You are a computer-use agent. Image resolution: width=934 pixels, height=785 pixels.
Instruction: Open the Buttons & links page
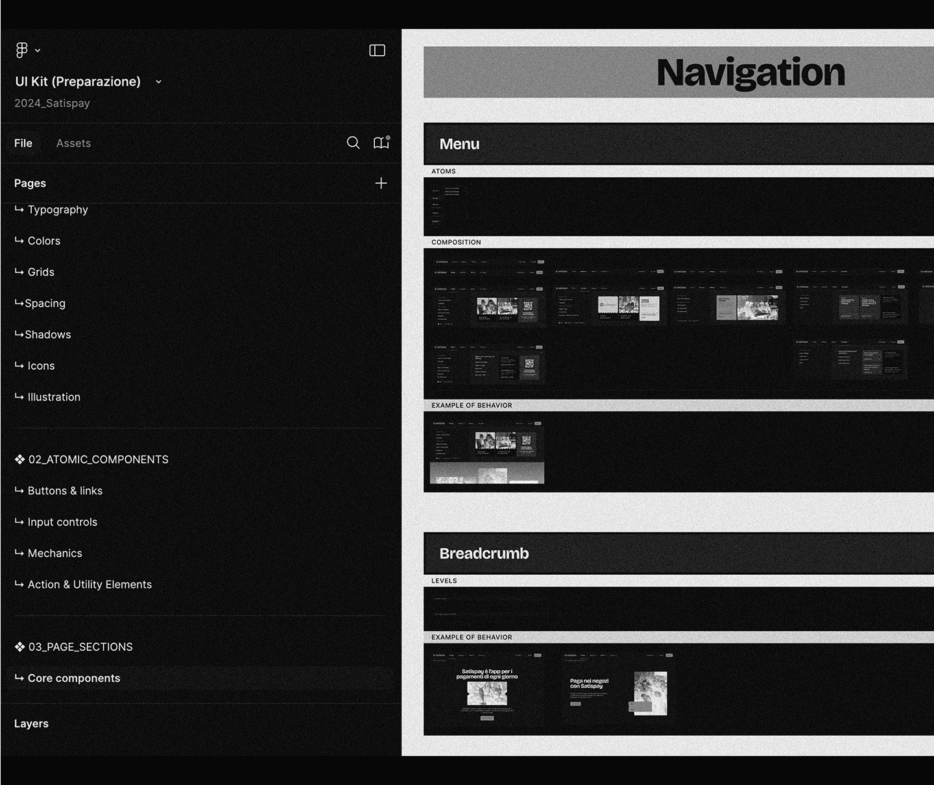65,491
